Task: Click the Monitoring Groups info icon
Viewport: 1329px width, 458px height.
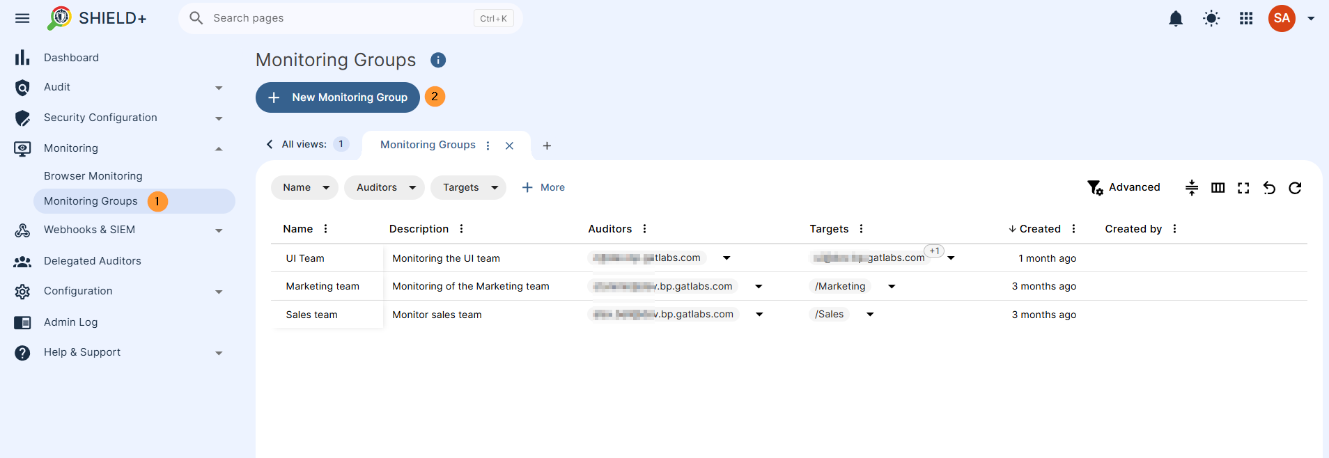Action: [438, 60]
